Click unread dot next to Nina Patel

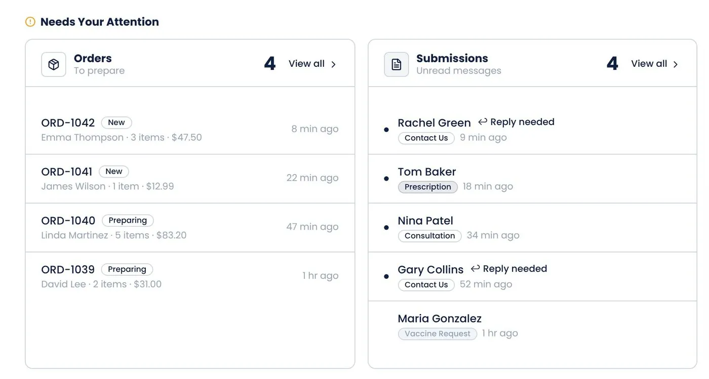pyautogui.click(x=386, y=228)
